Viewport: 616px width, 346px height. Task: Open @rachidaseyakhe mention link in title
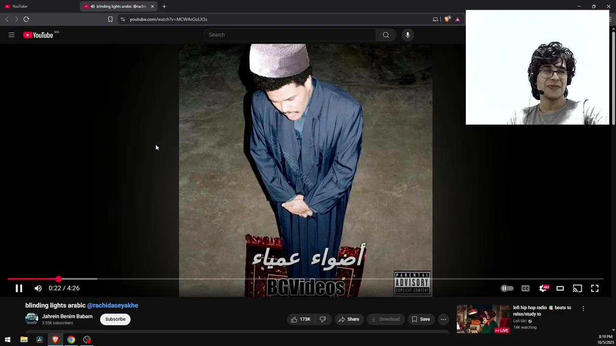[113, 305]
